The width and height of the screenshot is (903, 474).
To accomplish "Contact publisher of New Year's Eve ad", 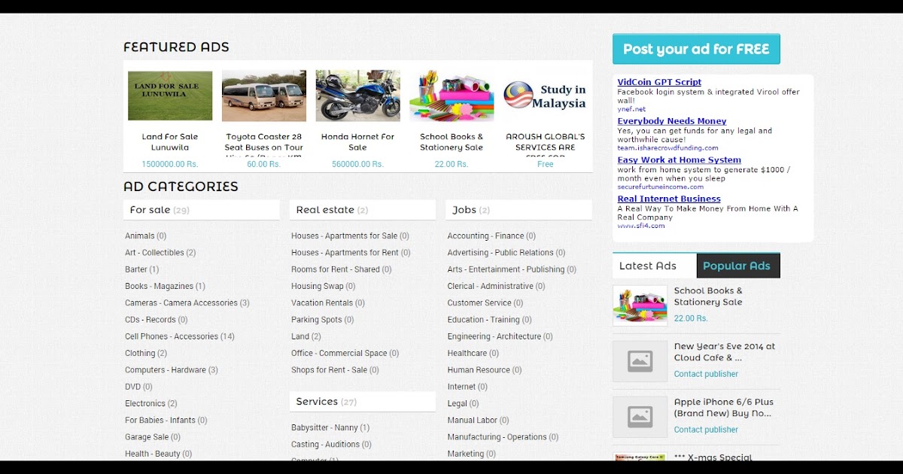I will tap(706, 374).
